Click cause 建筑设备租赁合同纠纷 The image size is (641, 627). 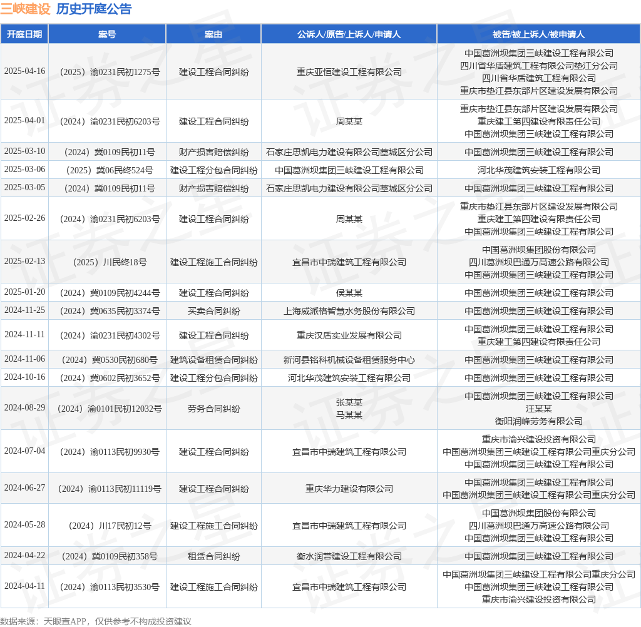[x=214, y=360]
